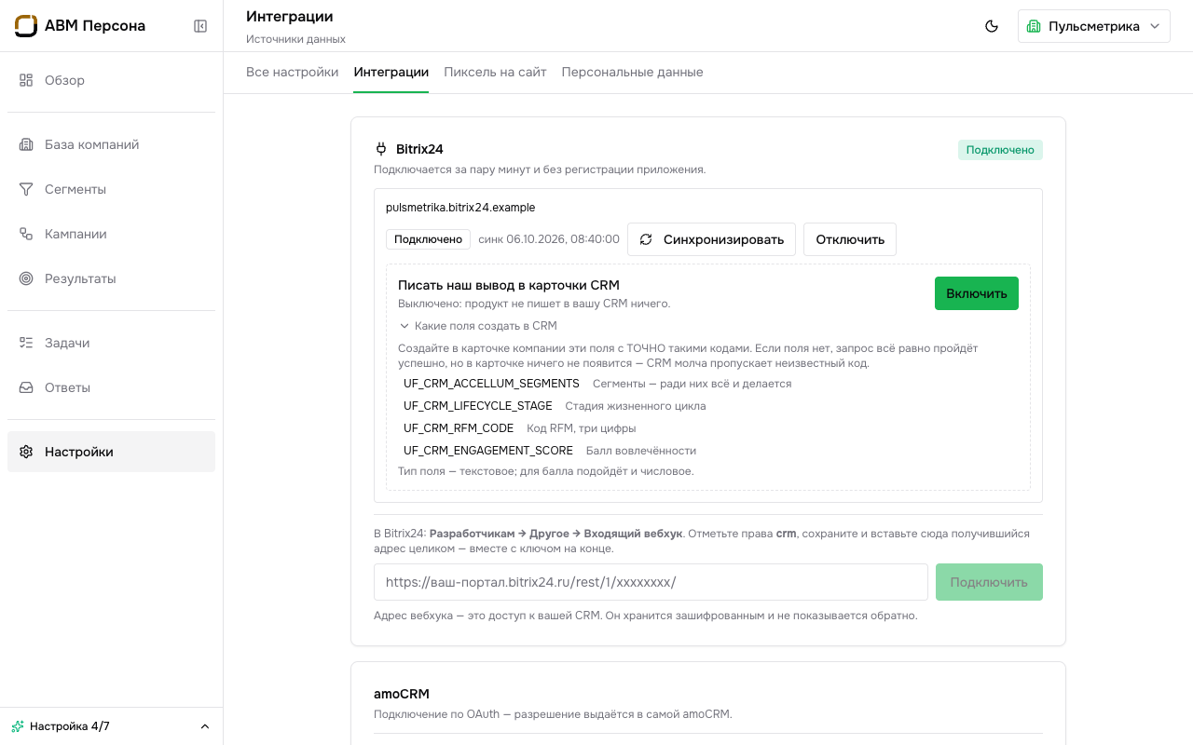Expand the Настройка 4/7 progress panel

pos(112,726)
